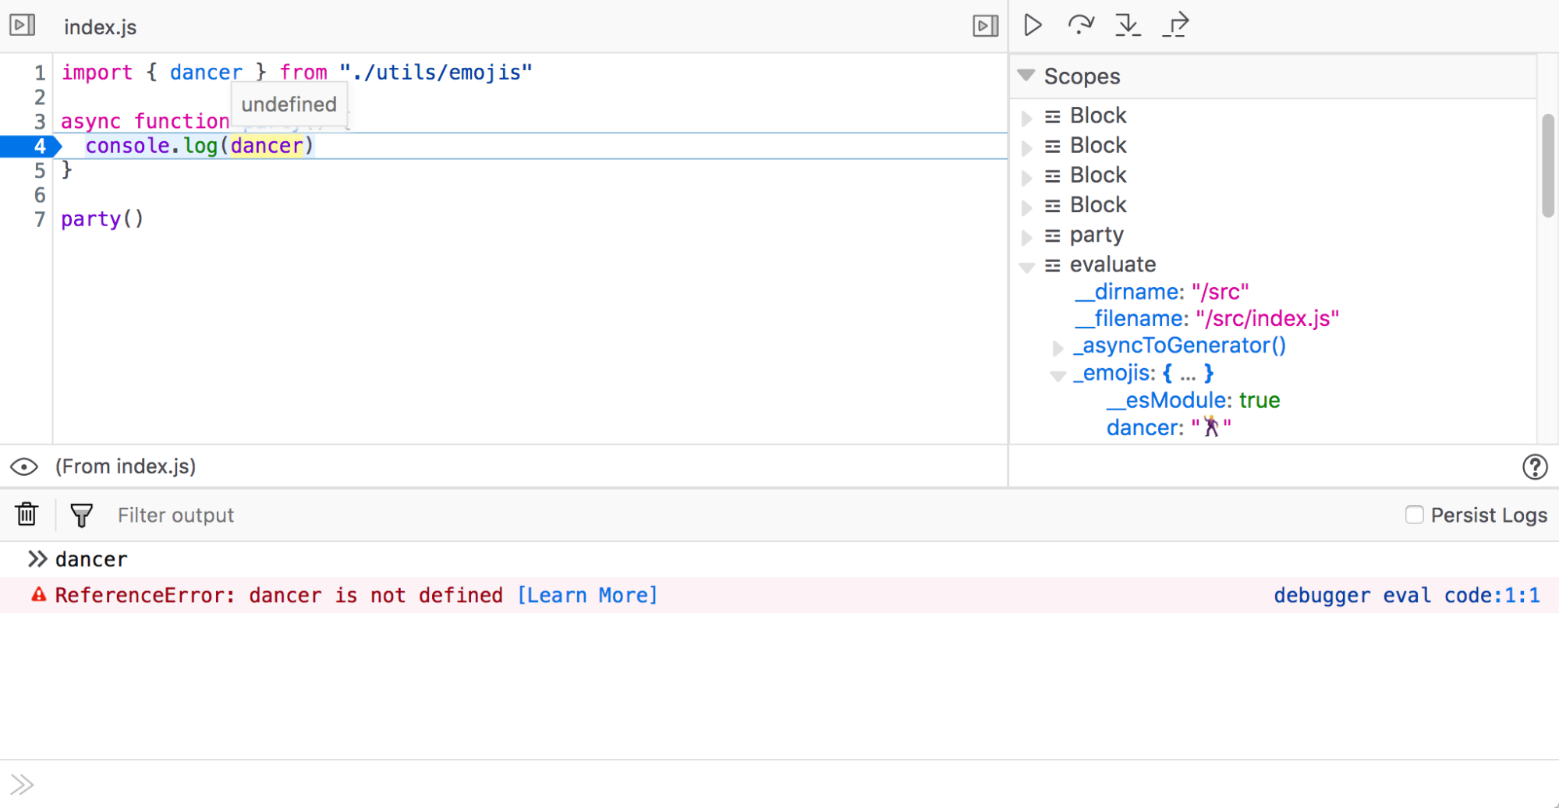Select the index.js tab
This screenshot has width=1559, height=808.
point(100,27)
